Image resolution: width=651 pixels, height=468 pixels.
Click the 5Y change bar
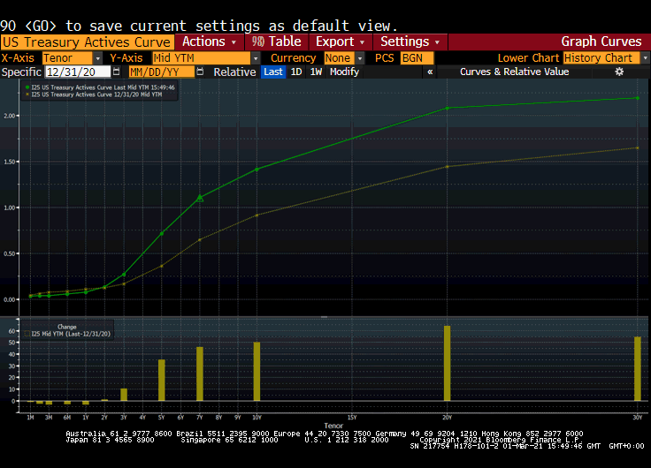coord(162,380)
